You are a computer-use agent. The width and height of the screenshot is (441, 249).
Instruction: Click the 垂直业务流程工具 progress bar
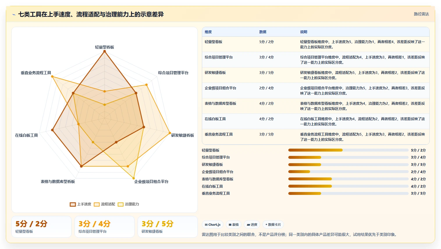tap(348, 193)
